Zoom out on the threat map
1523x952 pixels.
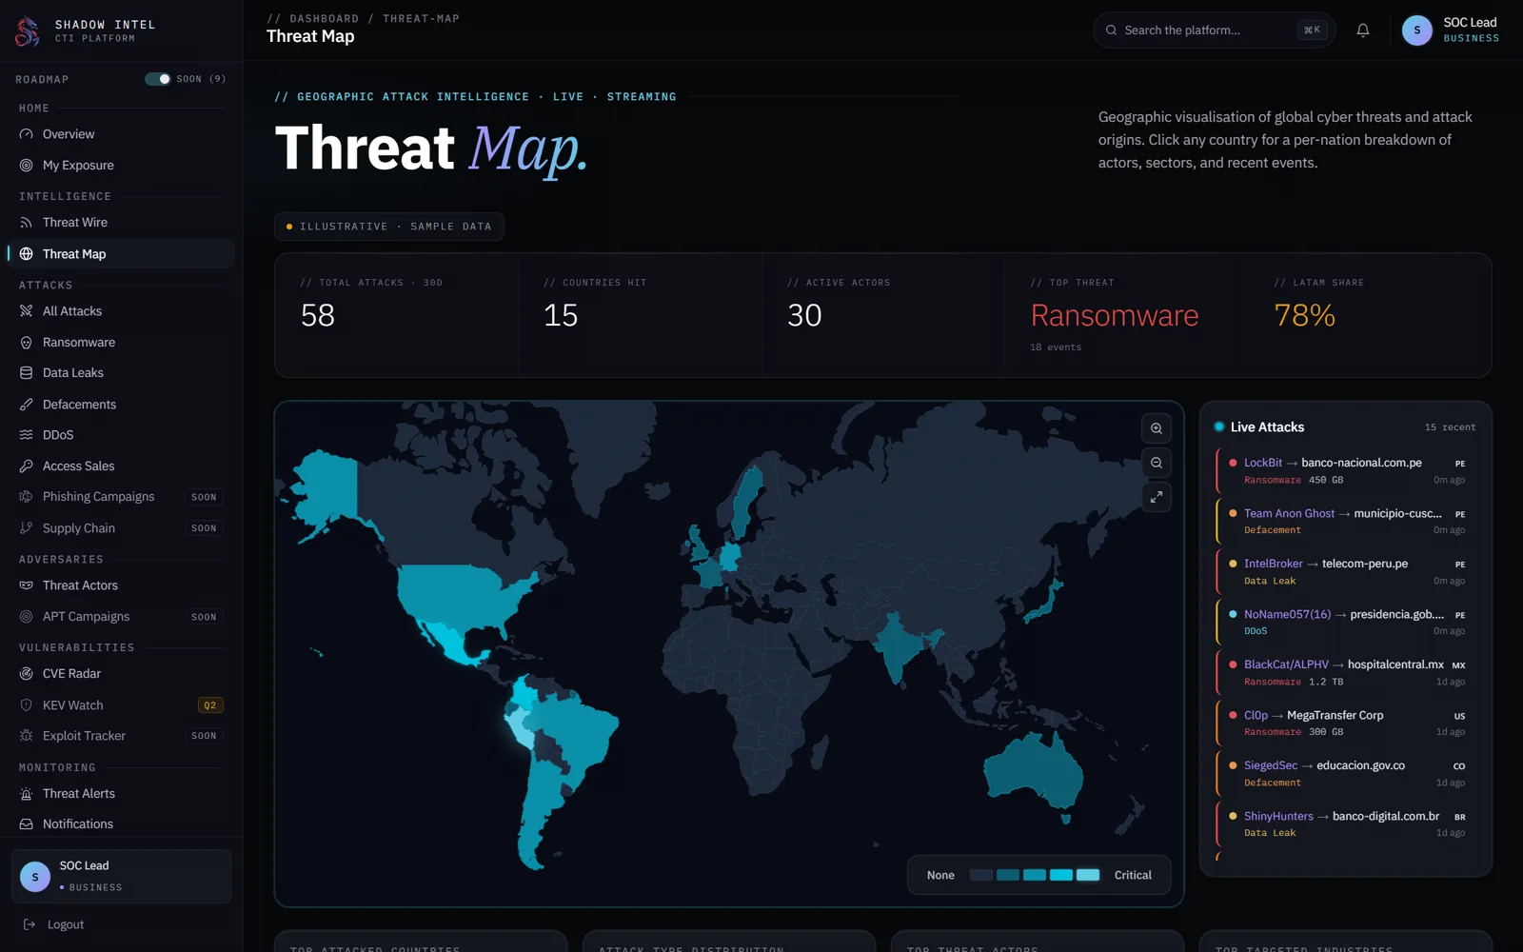1157,463
